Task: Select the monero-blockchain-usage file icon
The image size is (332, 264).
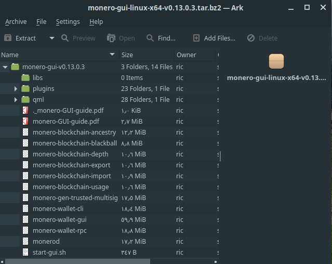Action: coord(25,187)
